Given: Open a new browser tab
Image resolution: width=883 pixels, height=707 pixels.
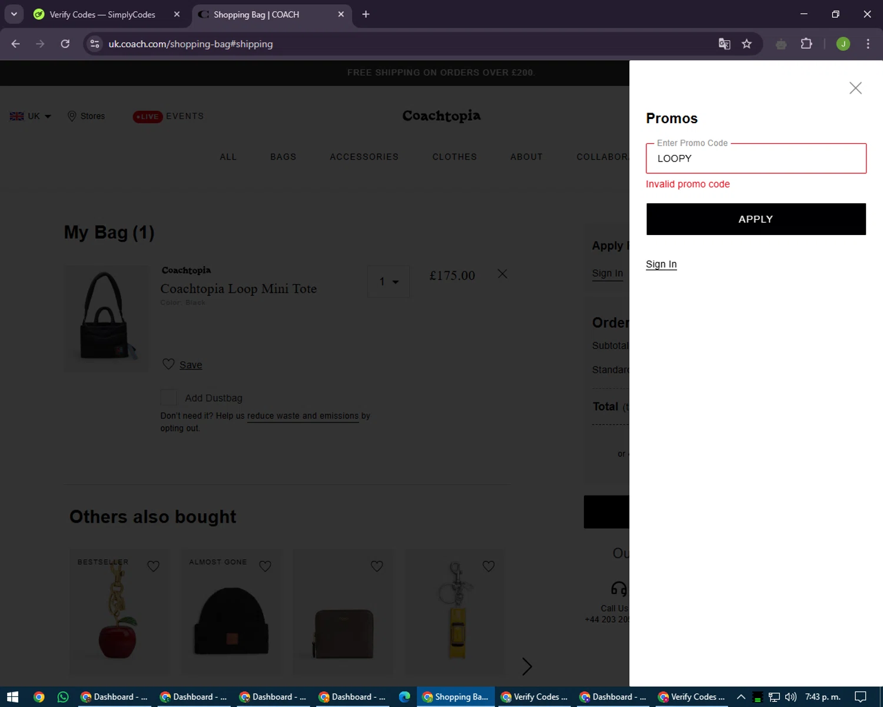Looking at the screenshot, I should (x=366, y=14).
